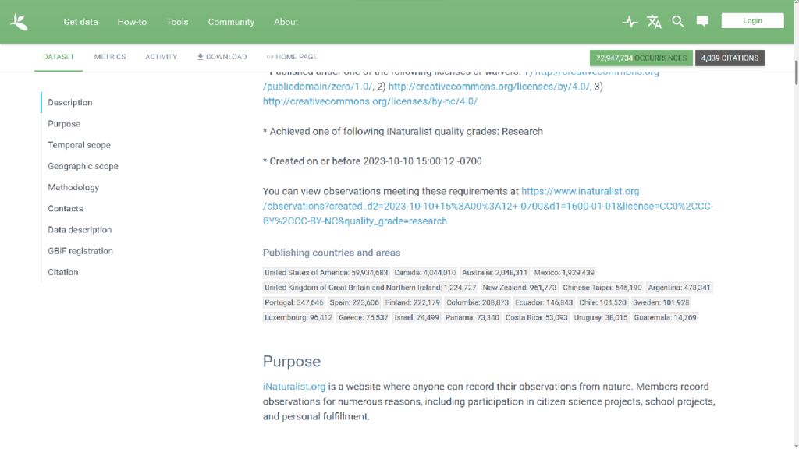Click the Israel country tag
799x449 pixels.
417,318
